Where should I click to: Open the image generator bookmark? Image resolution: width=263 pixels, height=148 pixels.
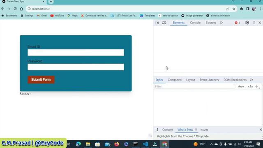click(192, 16)
